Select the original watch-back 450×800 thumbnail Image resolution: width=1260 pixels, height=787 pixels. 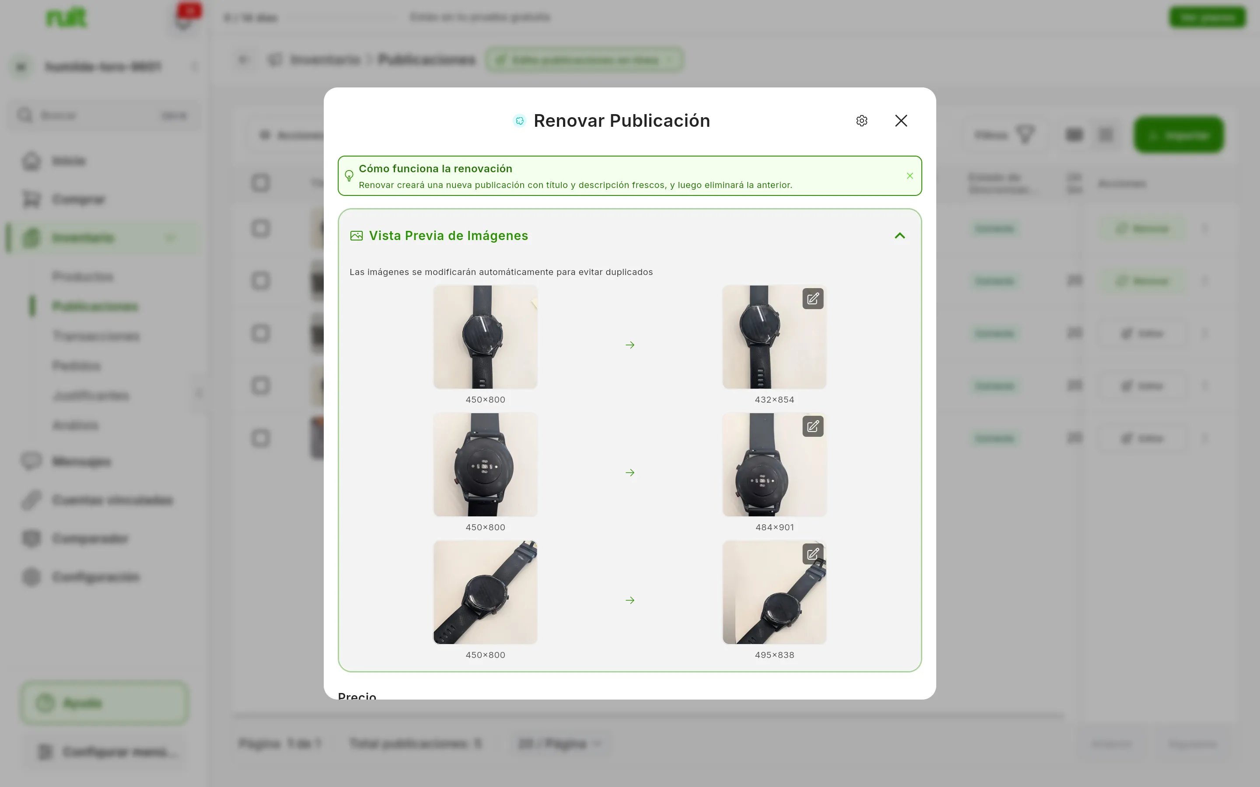(x=485, y=464)
